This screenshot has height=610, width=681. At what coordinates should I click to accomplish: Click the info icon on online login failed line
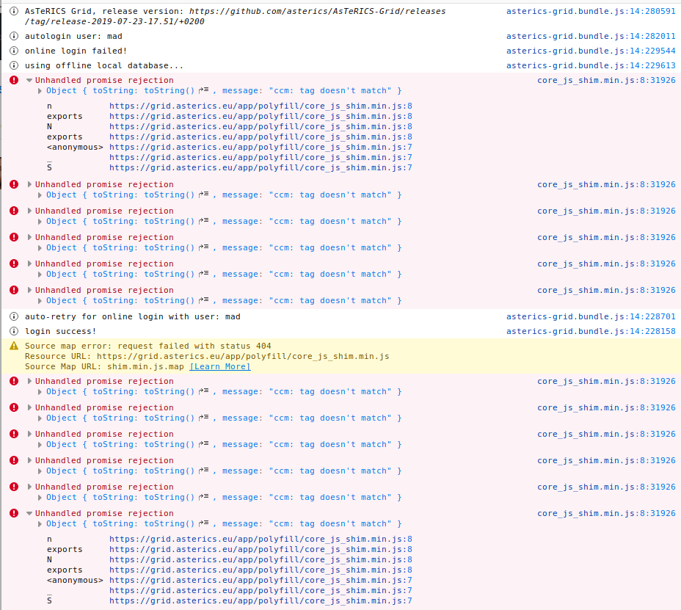click(x=13, y=51)
